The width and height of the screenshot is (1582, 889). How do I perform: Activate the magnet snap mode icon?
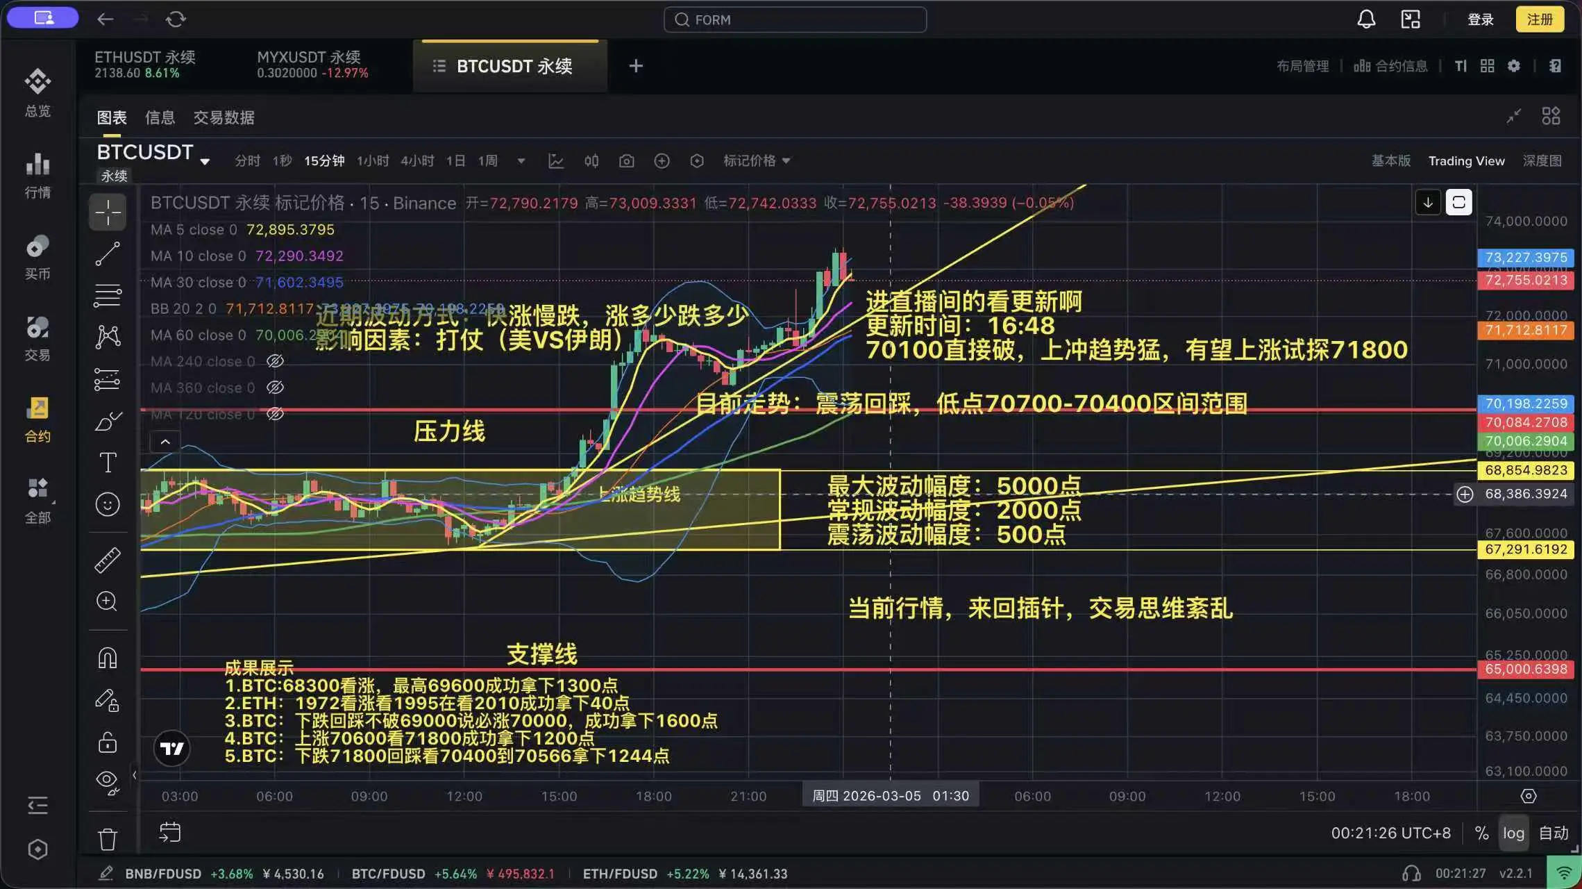pos(108,657)
